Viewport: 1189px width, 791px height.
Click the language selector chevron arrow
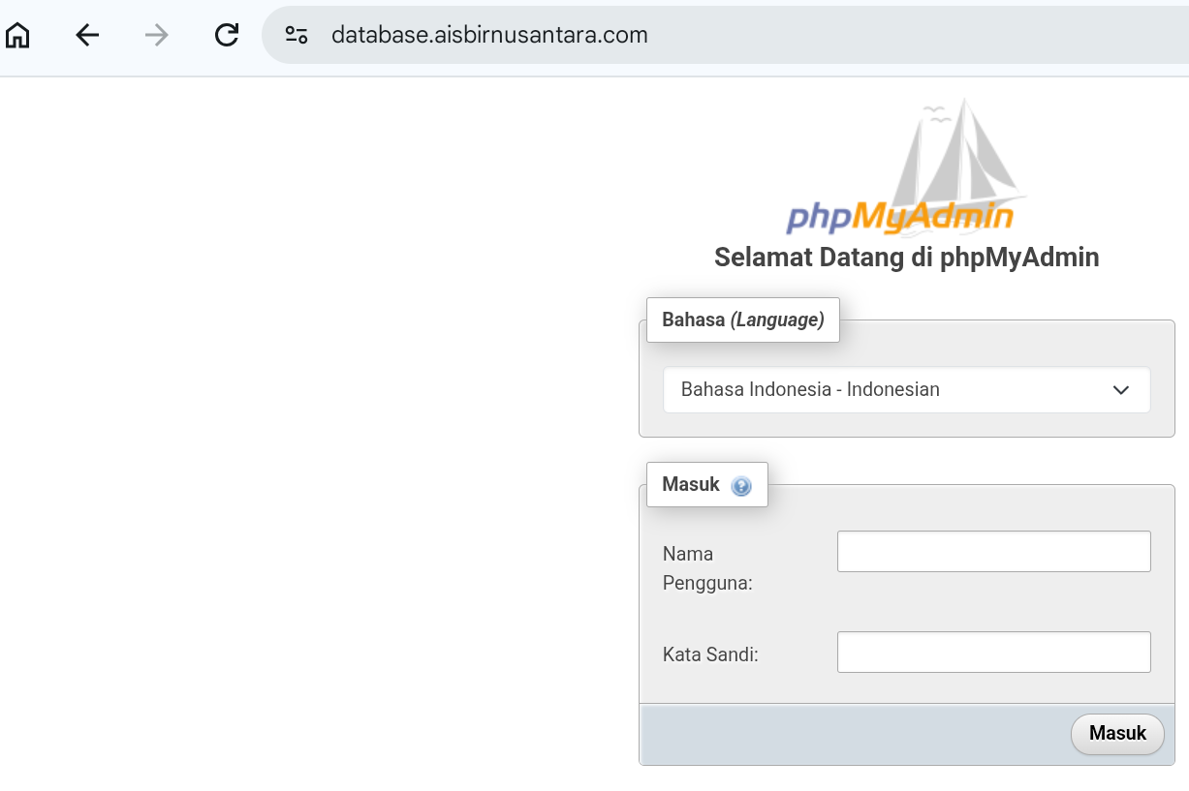coord(1121,390)
